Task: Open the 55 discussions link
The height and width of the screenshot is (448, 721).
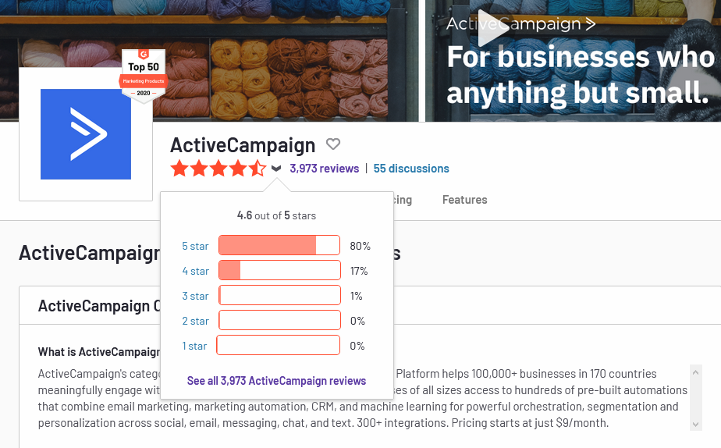Action: [411, 169]
